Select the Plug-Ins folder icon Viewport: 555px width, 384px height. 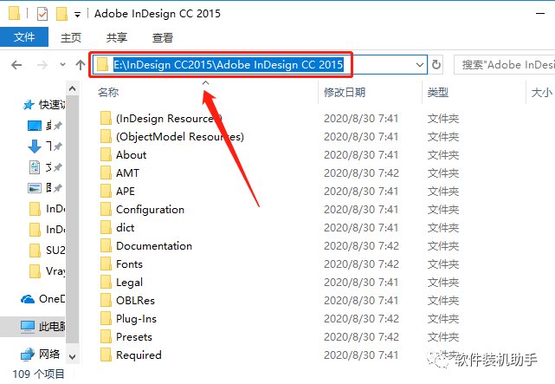106,319
